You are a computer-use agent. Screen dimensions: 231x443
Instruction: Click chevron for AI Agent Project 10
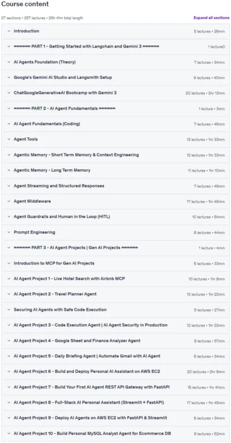[x=9, y=433]
